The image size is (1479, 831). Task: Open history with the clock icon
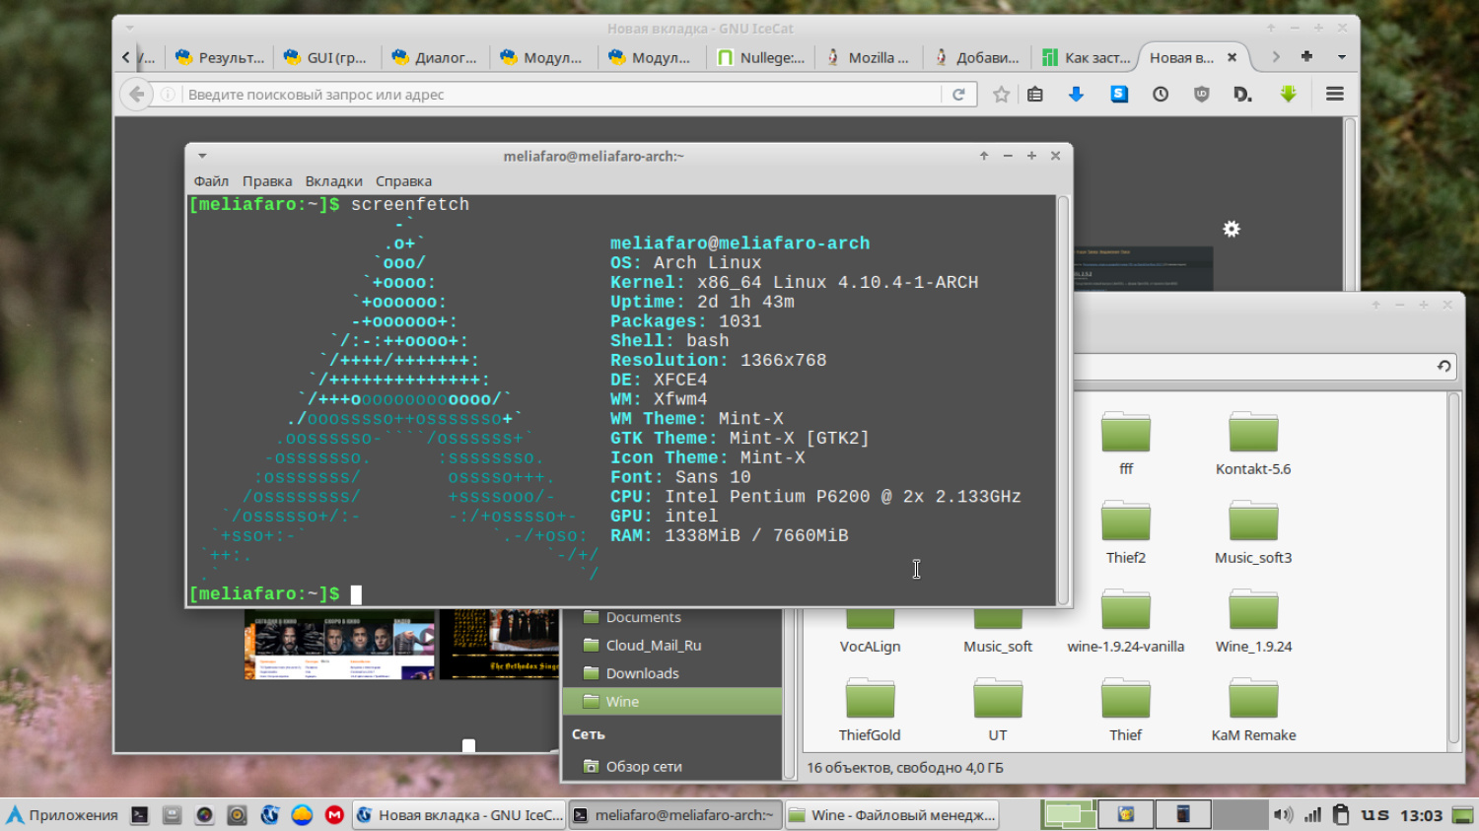(x=1161, y=95)
